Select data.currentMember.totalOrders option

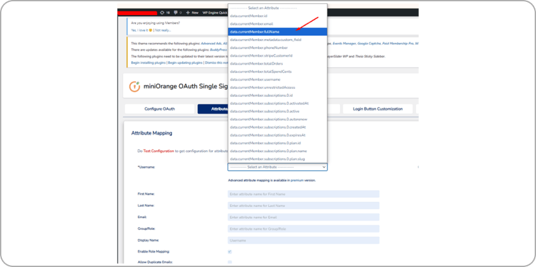(278, 63)
